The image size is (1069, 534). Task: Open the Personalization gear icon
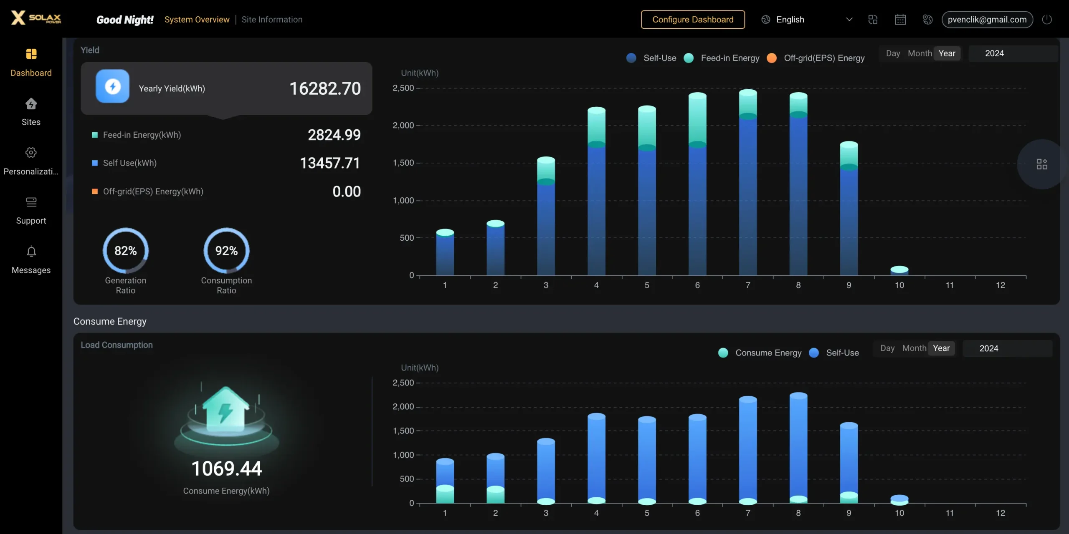(x=31, y=153)
